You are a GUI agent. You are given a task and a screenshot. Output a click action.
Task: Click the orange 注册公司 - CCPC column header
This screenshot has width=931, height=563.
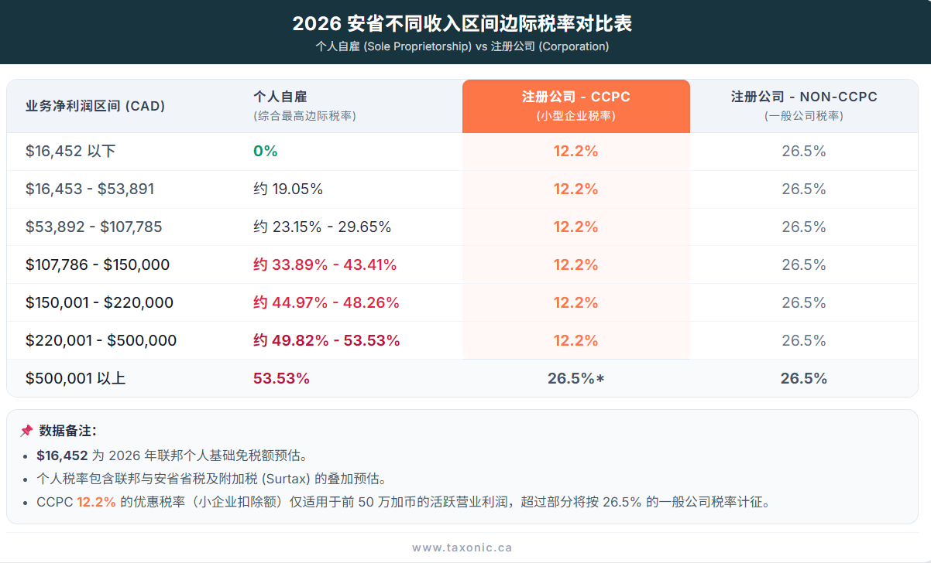tap(575, 106)
